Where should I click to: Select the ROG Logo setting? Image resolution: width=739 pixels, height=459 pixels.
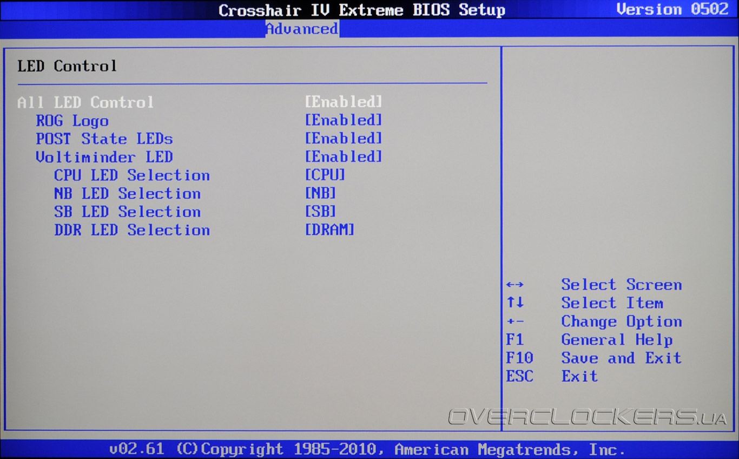coord(72,121)
